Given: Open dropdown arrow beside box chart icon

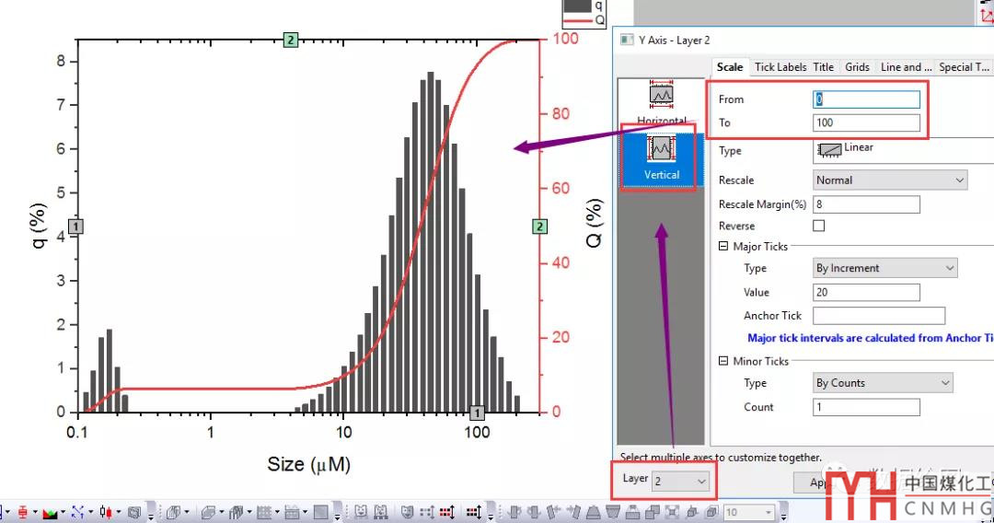Looking at the screenshot, I should point(35,512).
